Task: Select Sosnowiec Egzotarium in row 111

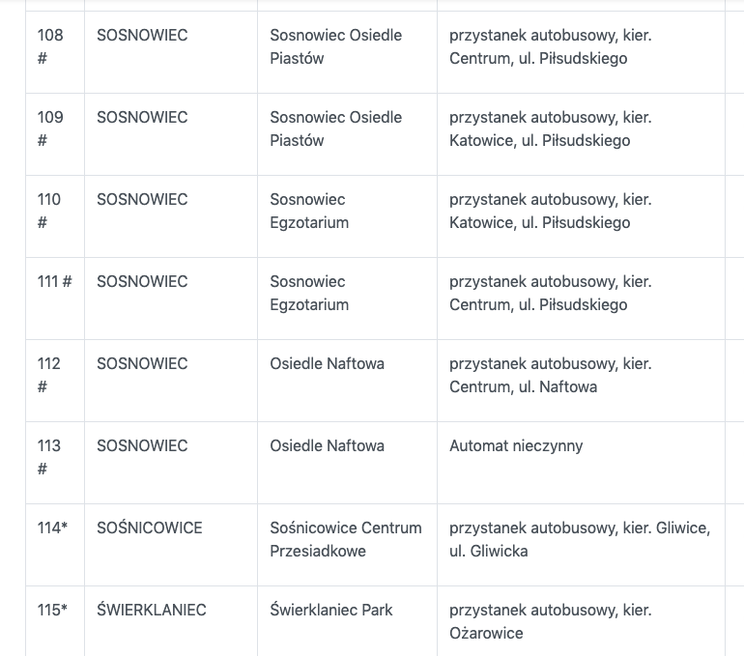Action: pos(309,293)
